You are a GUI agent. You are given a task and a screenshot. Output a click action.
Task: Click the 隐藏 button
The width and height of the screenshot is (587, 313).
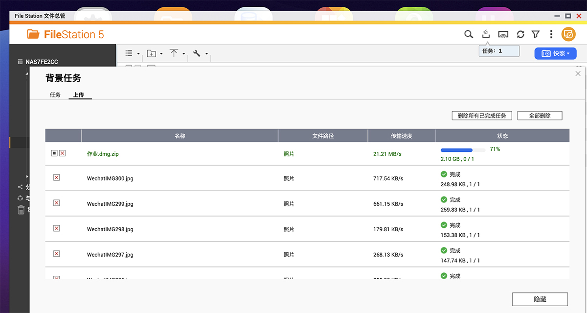point(540,299)
